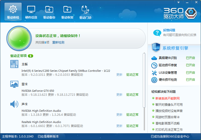Click the 显卡 display card icon
Image resolution: width=201 pixels, height=140 pixels.
14,84
